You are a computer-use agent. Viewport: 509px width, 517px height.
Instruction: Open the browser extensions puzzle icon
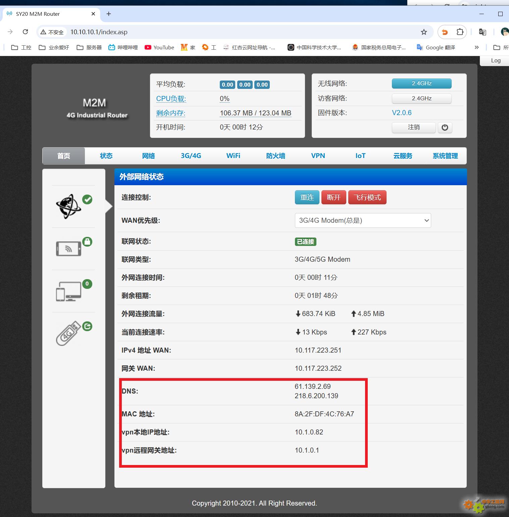pyautogui.click(x=460, y=32)
